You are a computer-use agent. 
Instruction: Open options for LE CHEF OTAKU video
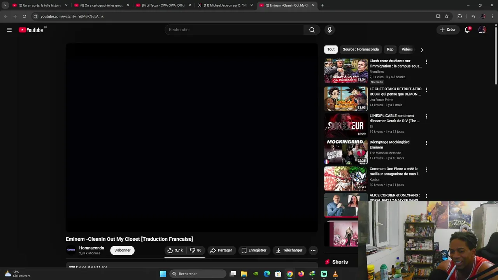[x=426, y=90]
